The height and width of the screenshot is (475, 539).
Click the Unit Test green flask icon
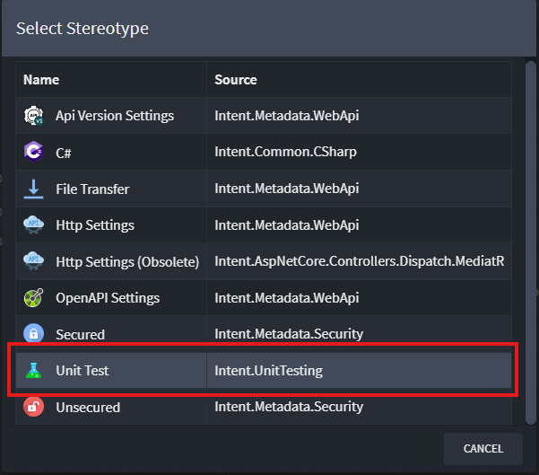tap(33, 371)
